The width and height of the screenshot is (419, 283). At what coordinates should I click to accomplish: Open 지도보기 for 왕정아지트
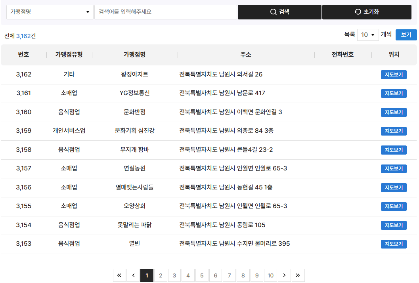pos(394,75)
